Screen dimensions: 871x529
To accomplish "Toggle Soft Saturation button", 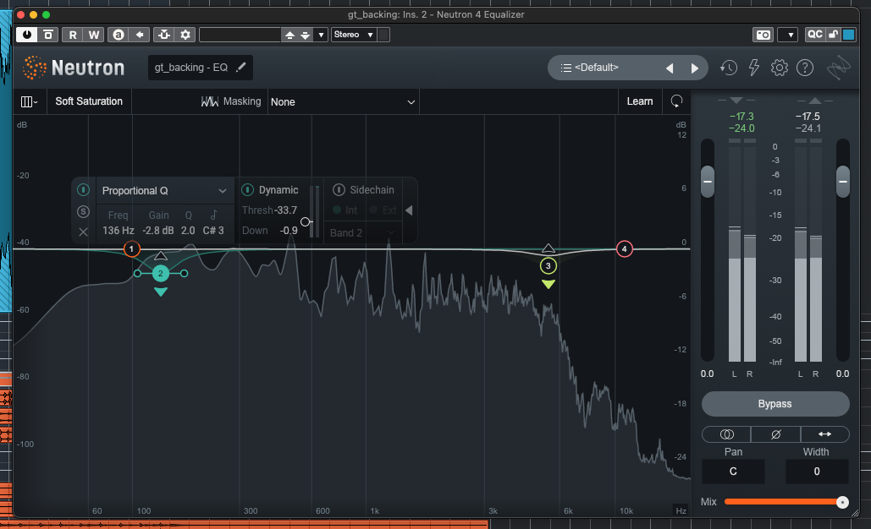I will click(89, 101).
